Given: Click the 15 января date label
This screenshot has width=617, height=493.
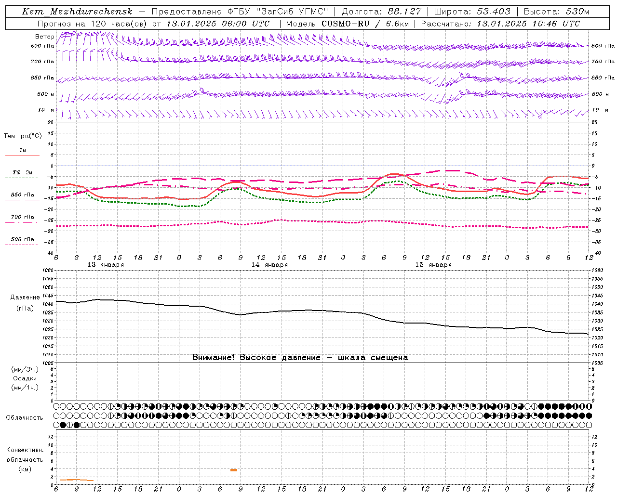Looking at the screenshot, I should [433, 265].
